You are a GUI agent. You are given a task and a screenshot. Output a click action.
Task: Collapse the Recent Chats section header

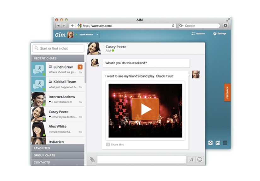tap(58, 58)
